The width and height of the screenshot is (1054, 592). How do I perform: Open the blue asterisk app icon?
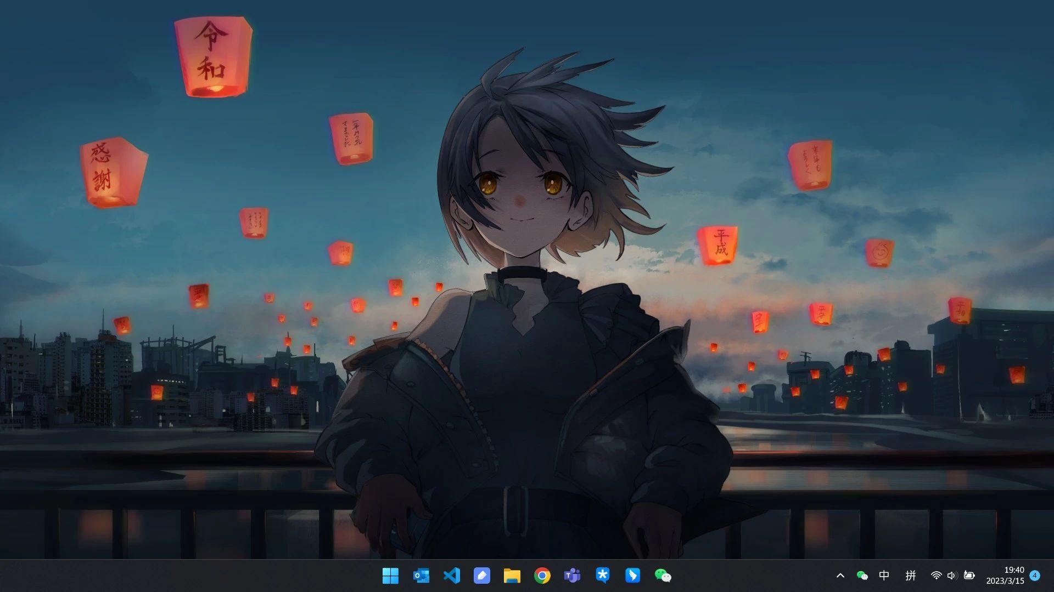[x=602, y=576]
